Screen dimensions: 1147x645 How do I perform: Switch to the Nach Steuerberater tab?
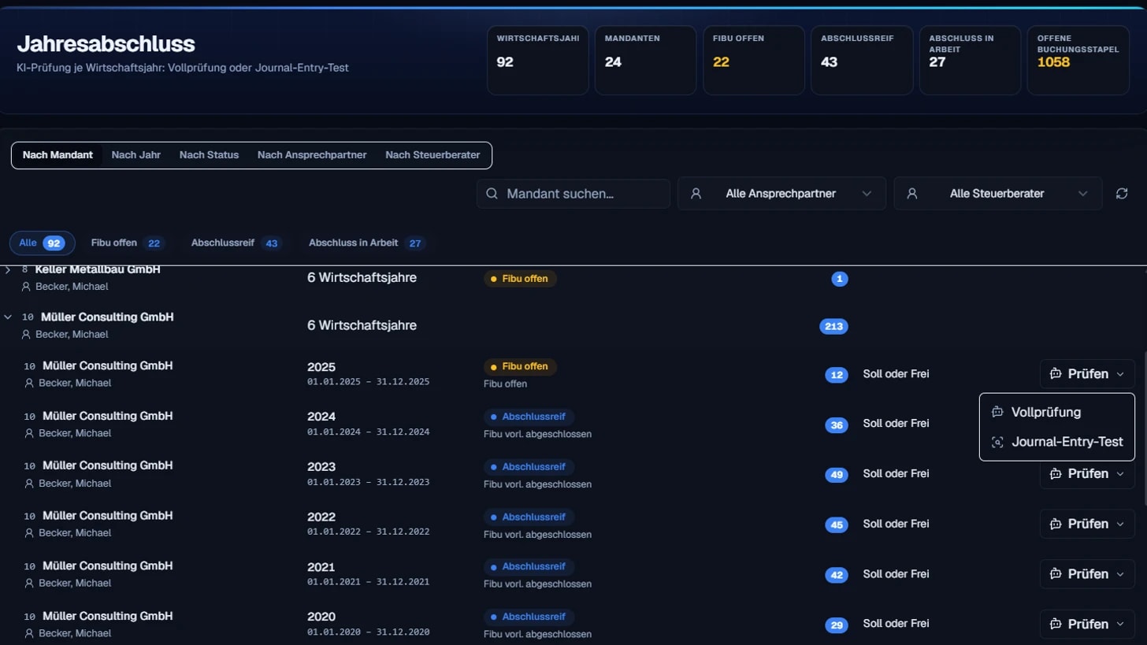coord(432,155)
